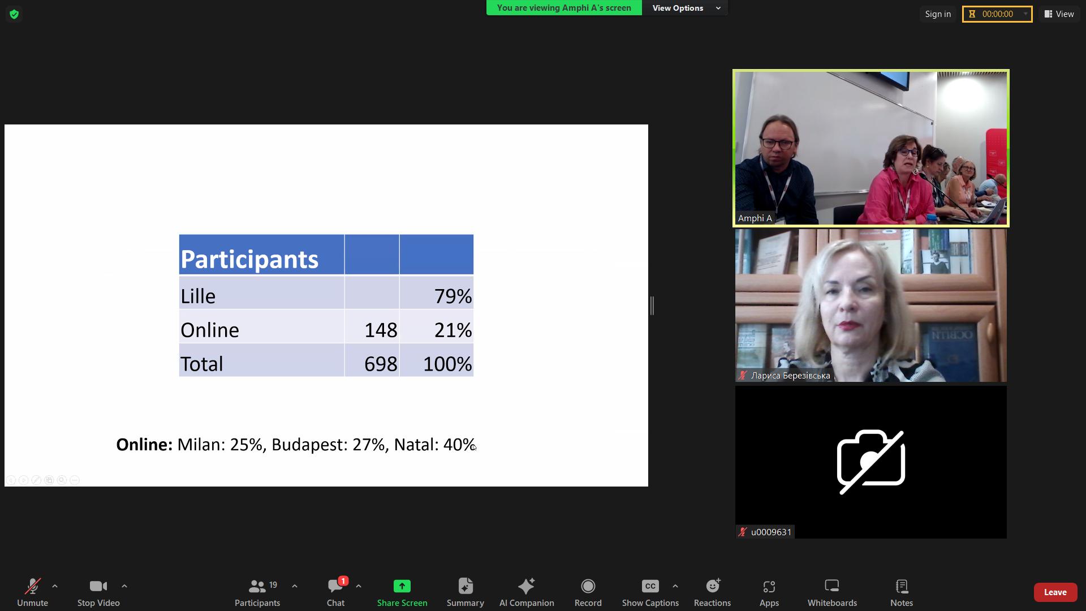The width and height of the screenshot is (1086, 611).
Task: Click the see-all-slides icon on shared slide
Action: [x=49, y=480]
